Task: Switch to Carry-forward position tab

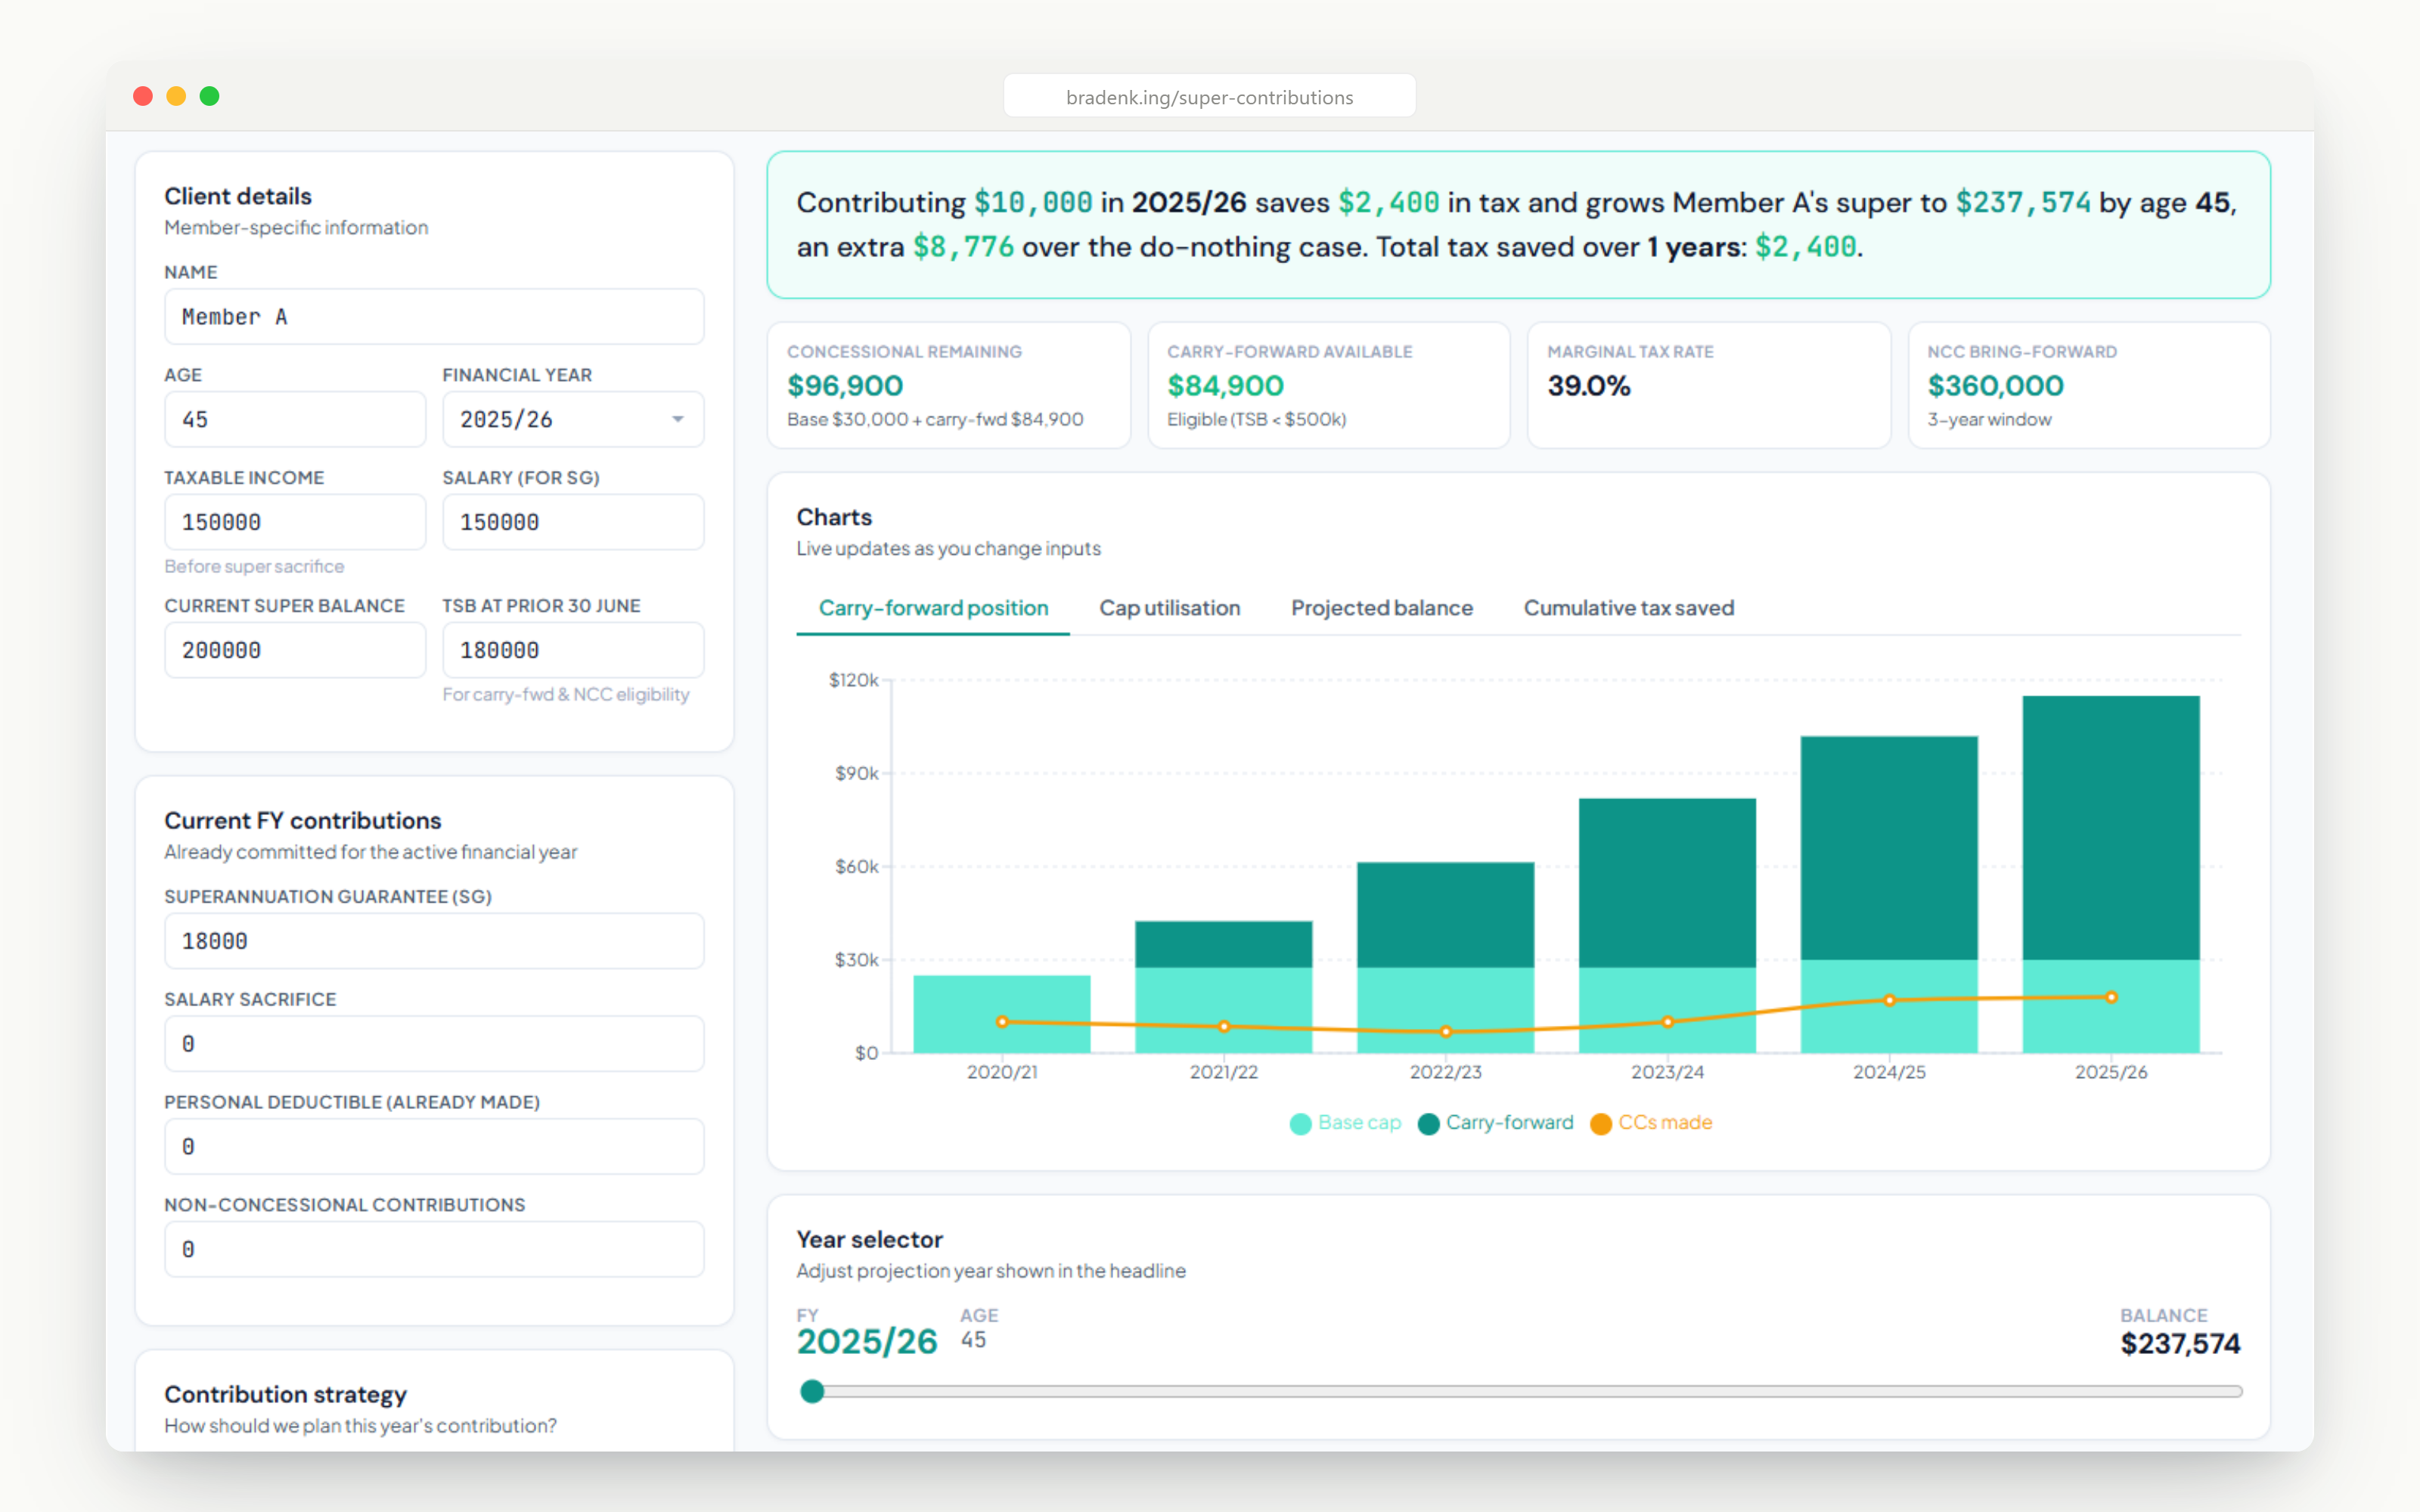Action: click(x=933, y=608)
